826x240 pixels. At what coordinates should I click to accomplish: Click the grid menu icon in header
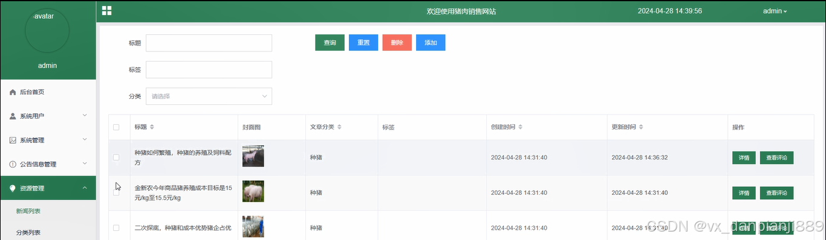pos(106,10)
